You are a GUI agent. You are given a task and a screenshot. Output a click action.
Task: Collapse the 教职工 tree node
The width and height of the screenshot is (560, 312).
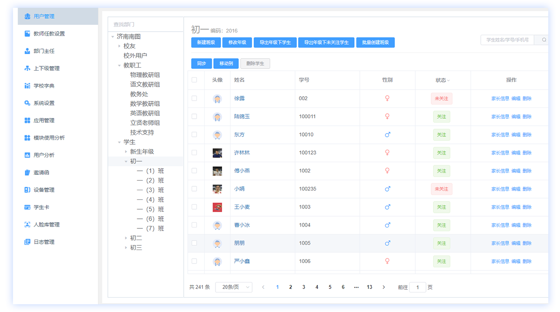[120, 65]
